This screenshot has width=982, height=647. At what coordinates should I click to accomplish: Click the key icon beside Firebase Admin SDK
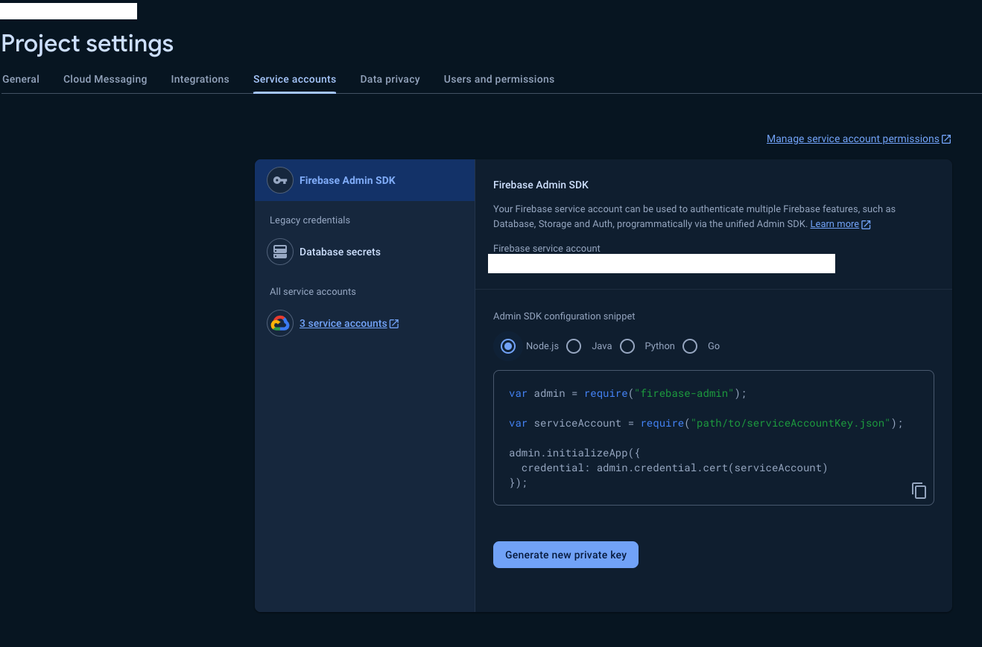pyautogui.click(x=279, y=179)
